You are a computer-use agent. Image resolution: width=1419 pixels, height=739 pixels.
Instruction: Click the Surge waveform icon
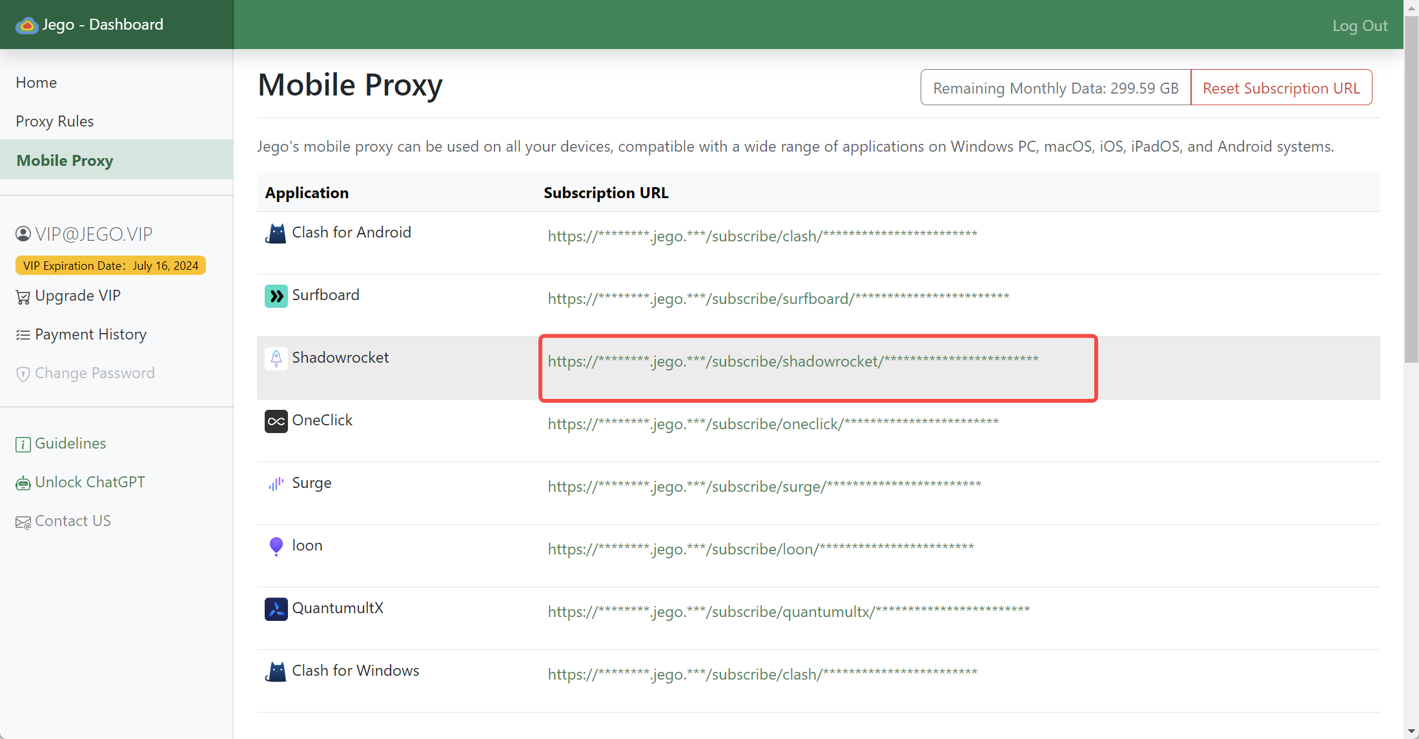point(276,484)
